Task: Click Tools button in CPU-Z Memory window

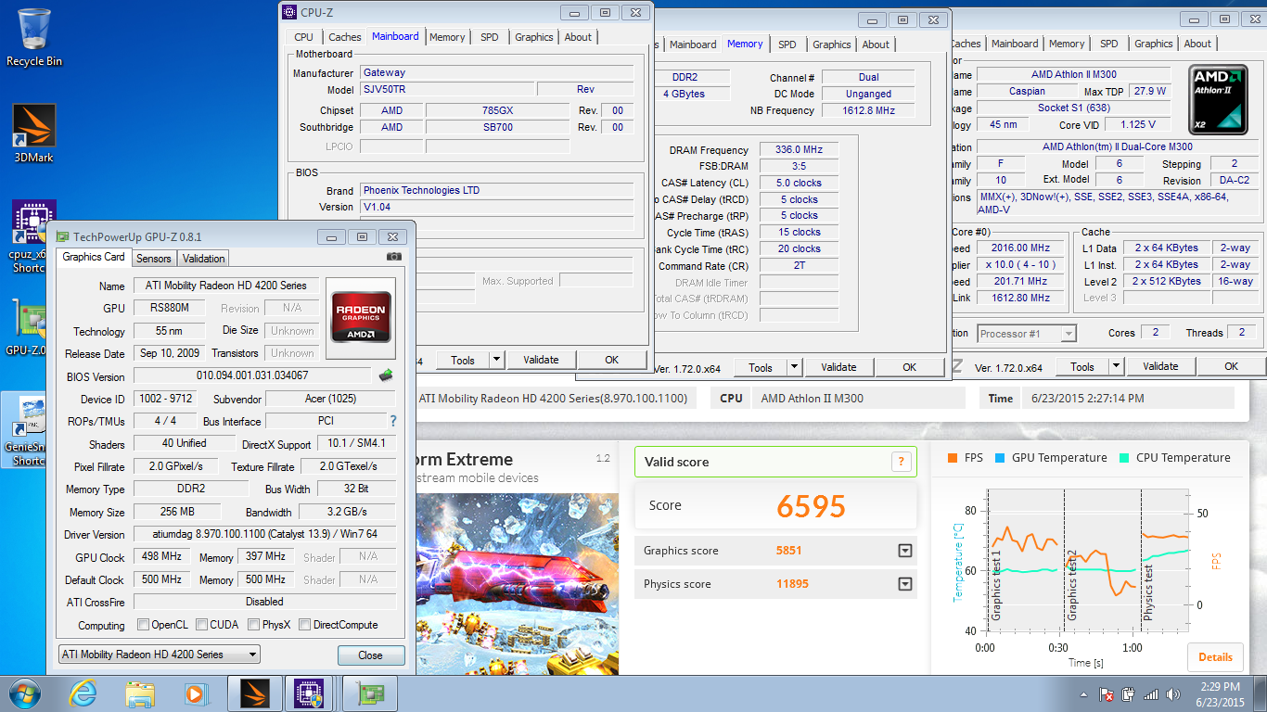Action: coord(761,367)
